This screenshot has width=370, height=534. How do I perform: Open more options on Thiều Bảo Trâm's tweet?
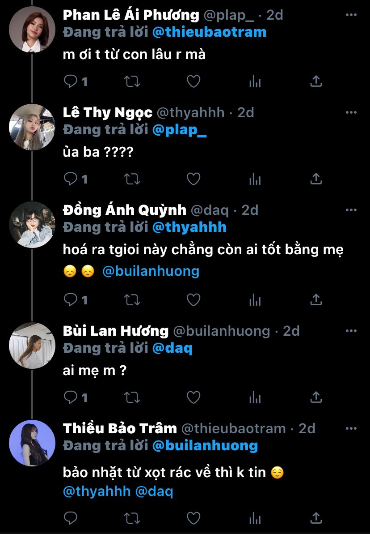352,429
